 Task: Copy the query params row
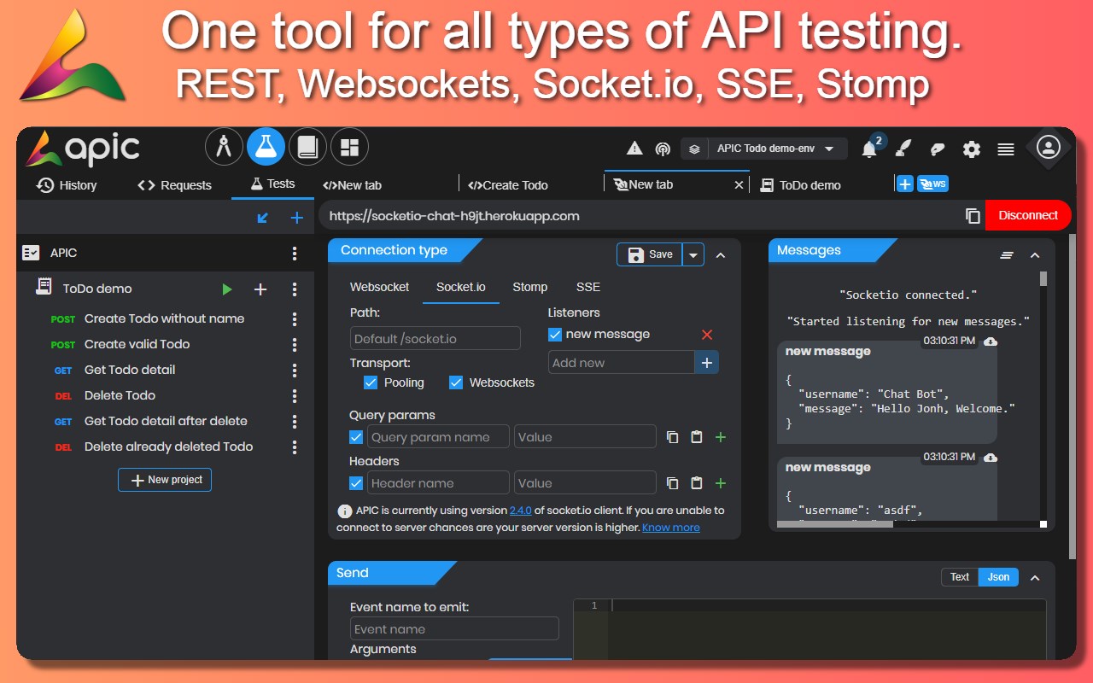(x=673, y=437)
